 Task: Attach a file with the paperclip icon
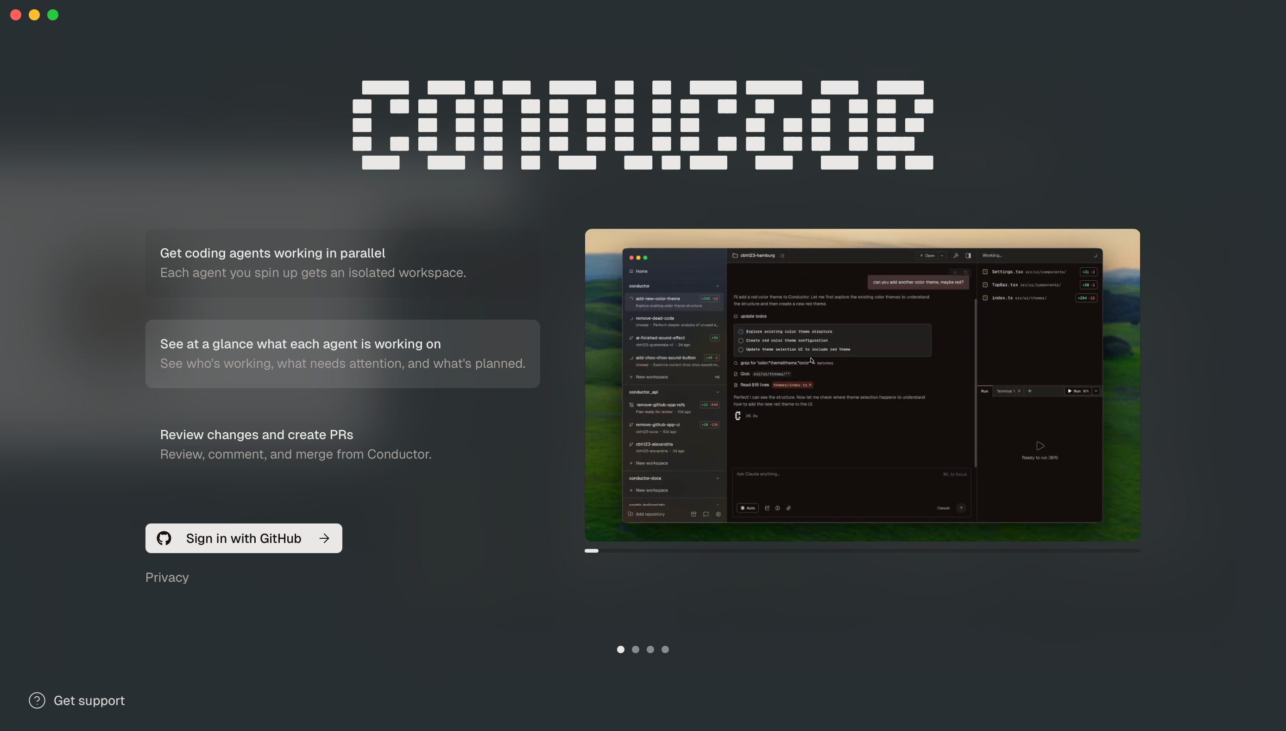(x=788, y=508)
